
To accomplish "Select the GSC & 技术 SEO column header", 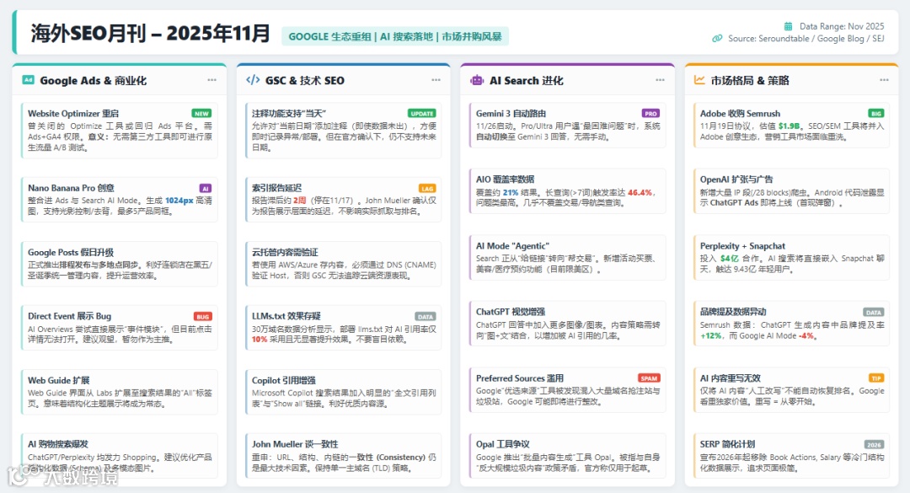I will 344,80.
